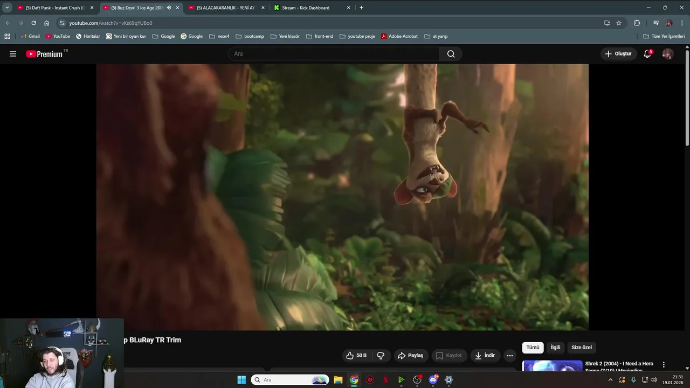The image size is (690, 388).
Task: Open more actions three-dot menu under video
Action: 510,356
